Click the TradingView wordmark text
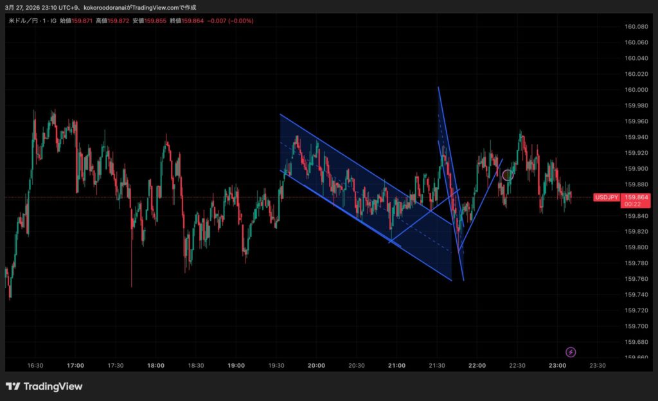 point(53,386)
